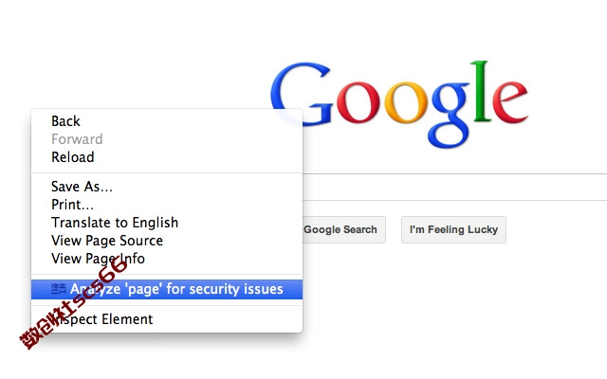Open View Page Source
Image resolution: width=607 pixels, height=379 pixels.
click(107, 241)
